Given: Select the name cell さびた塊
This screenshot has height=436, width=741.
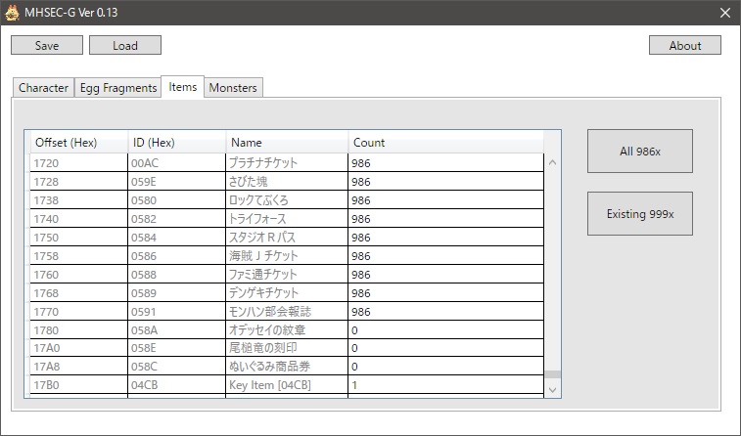Looking at the screenshot, I should (x=287, y=181).
